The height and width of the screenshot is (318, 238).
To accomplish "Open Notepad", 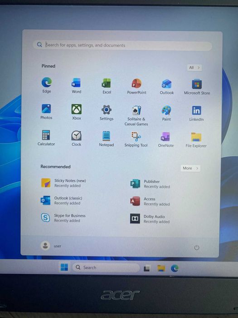I will [106, 139].
